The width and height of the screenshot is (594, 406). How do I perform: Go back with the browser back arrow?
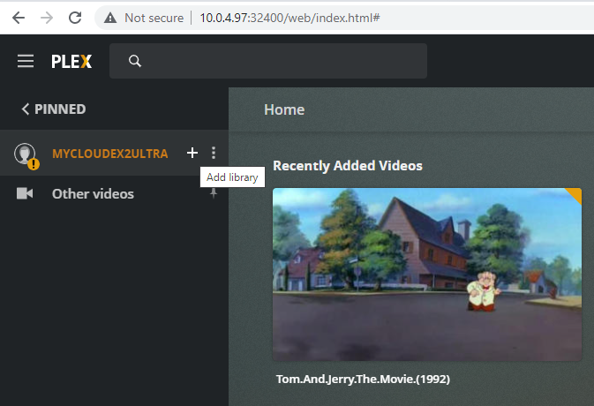click(x=19, y=18)
